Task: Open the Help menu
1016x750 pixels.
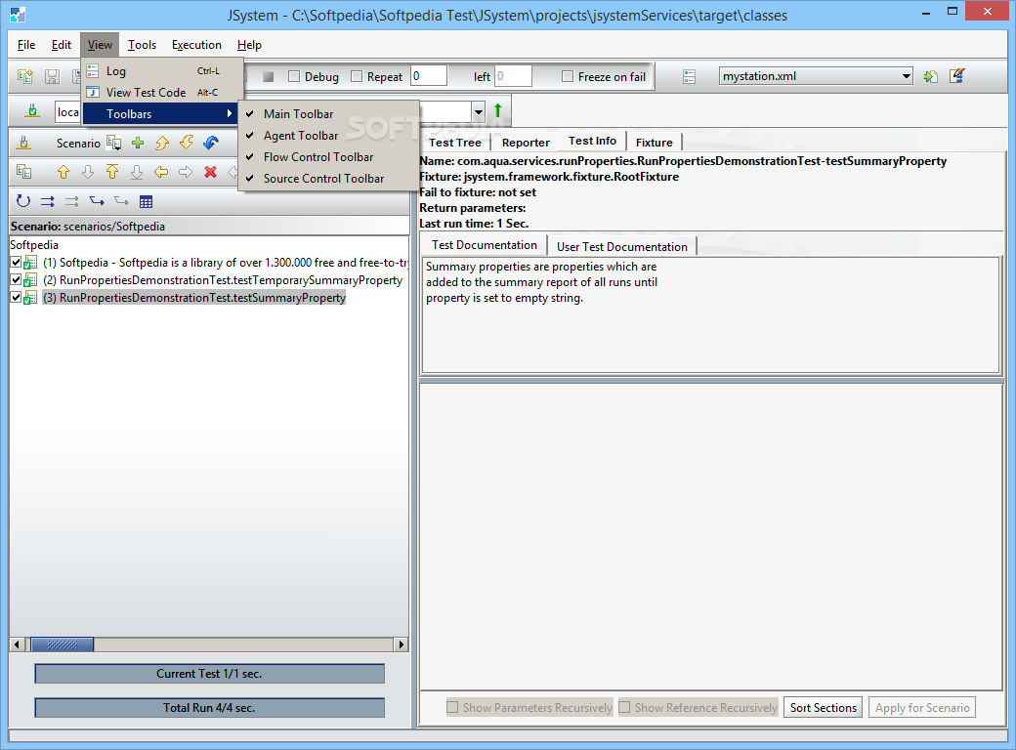Action: pyautogui.click(x=249, y=45)
